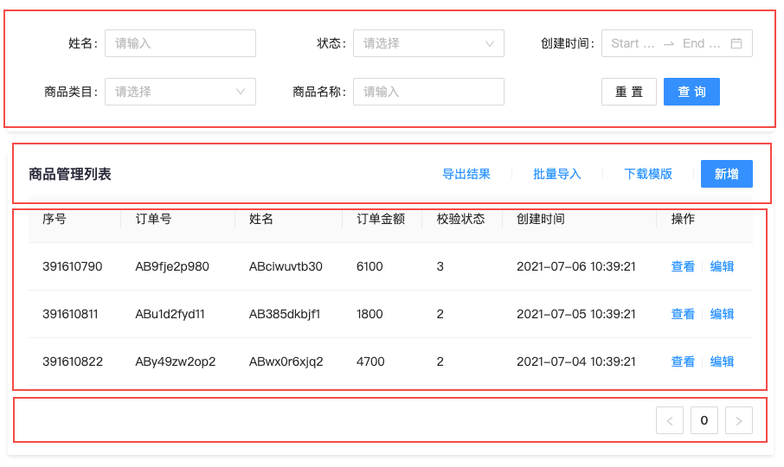Click the 商品名称 text input
The image size is (784, 467).
click(428, 92)
